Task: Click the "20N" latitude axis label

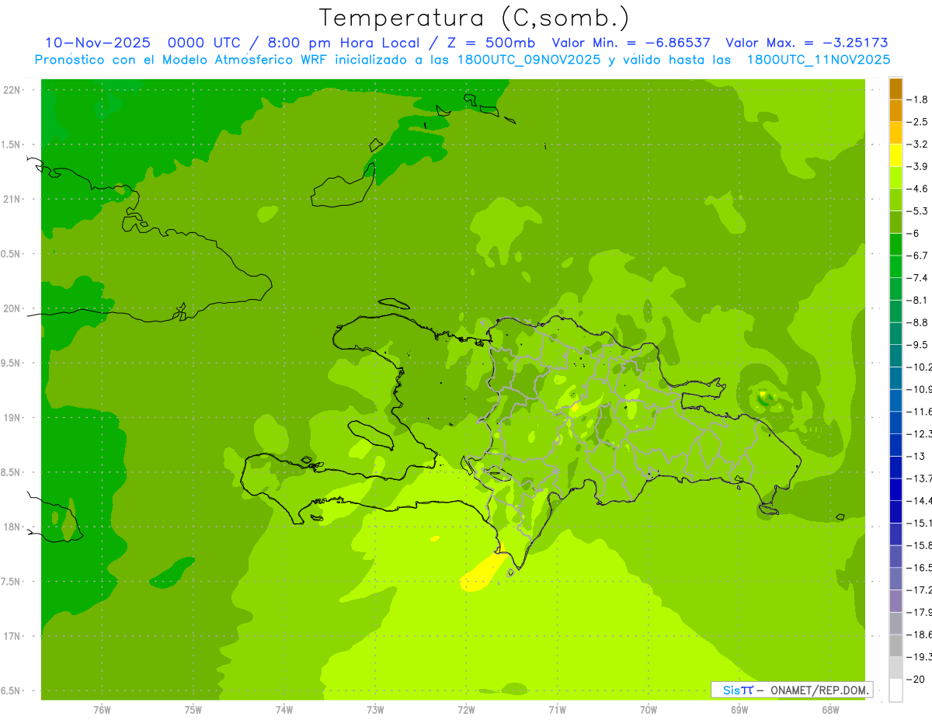Action: point(12,308)
